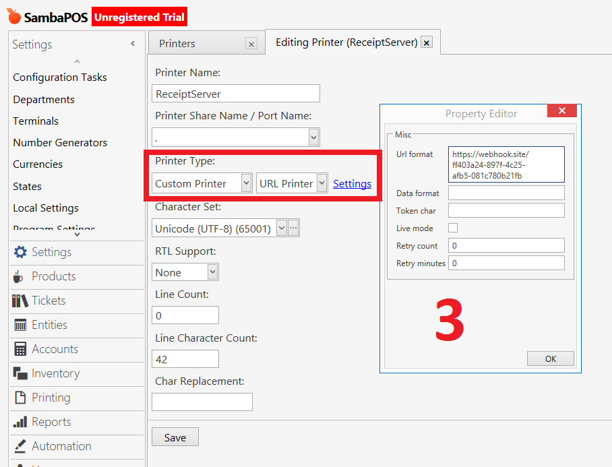The height and width of the screenshot is (467, 612).
Task: Focus the Data format field
Action: point(506,193)
